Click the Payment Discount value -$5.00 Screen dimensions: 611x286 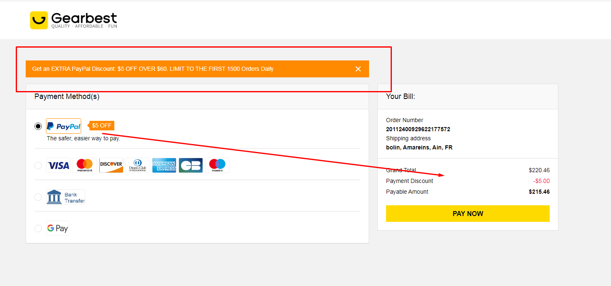541,181
